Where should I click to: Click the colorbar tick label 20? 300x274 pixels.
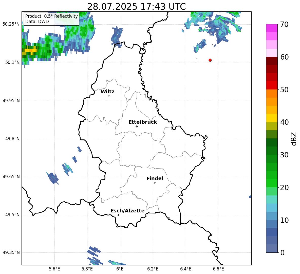point(284,188)
